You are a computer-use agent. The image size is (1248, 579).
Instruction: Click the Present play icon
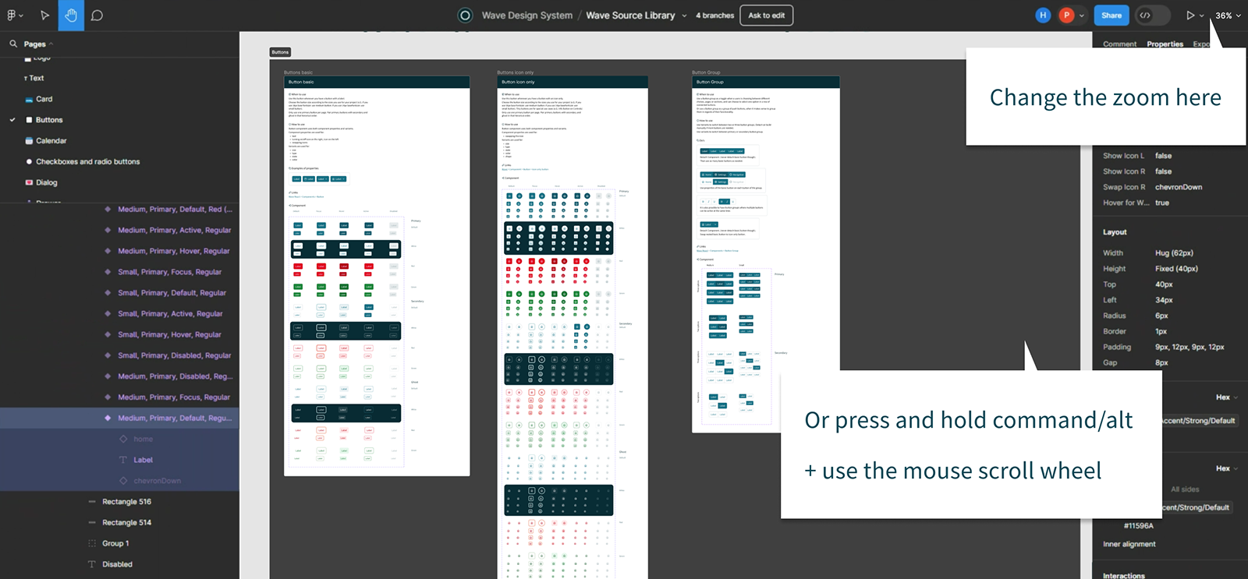point(1190,15)
